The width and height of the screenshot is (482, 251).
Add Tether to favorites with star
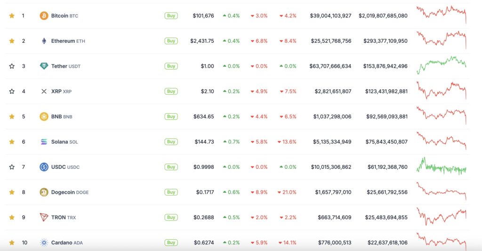(x=12, y=66)
